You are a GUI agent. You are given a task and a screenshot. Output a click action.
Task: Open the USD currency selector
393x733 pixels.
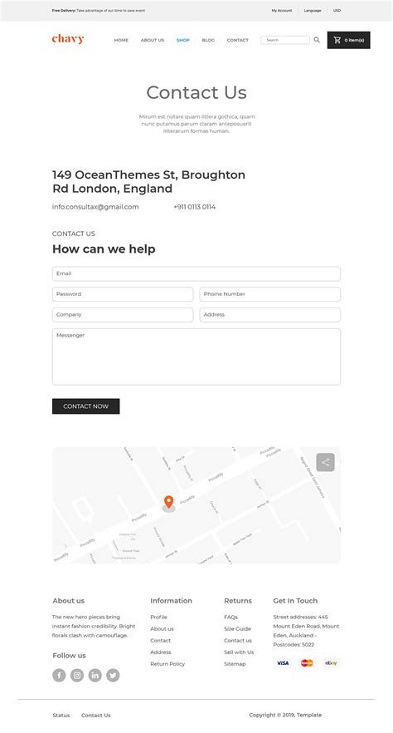pyautogui.click(x=337, y=10)
